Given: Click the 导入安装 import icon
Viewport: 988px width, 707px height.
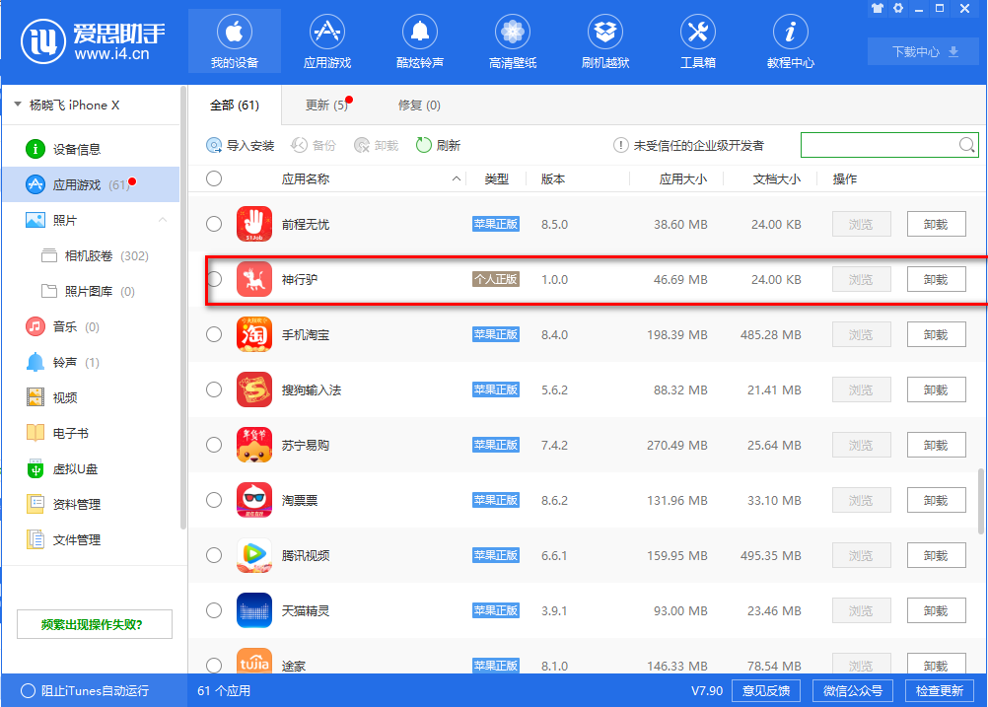Looking at the screenshot, I should click(x=214, y=145).
